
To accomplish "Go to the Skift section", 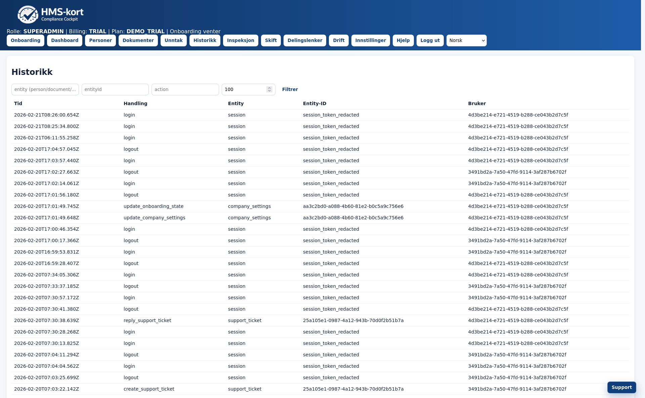I will point(271,40).
